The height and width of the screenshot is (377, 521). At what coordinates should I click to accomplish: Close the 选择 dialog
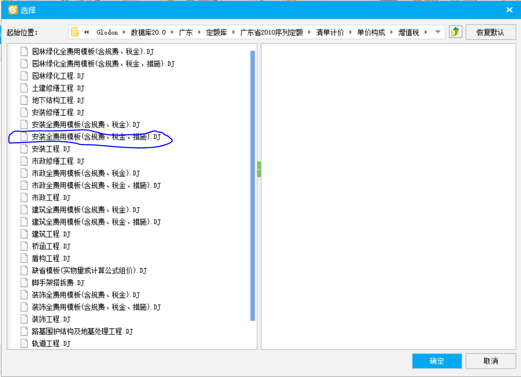509,10
